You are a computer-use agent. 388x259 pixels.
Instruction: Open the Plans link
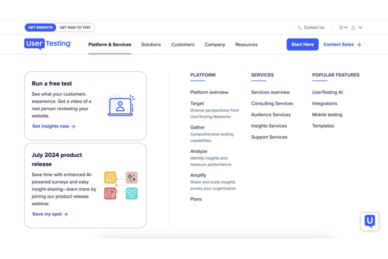(x=196, y=199)
